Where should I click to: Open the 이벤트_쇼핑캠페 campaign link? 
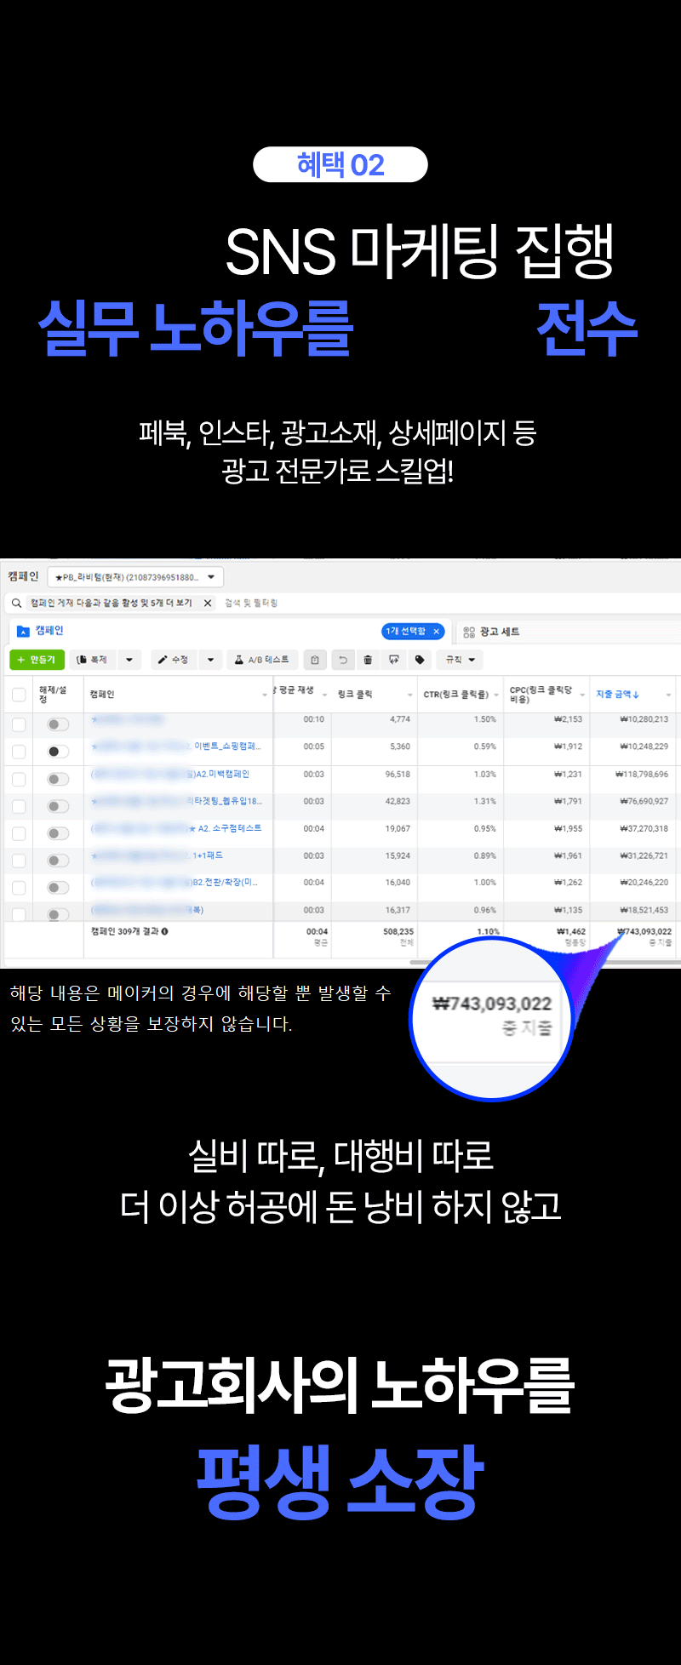pos(177,747)
